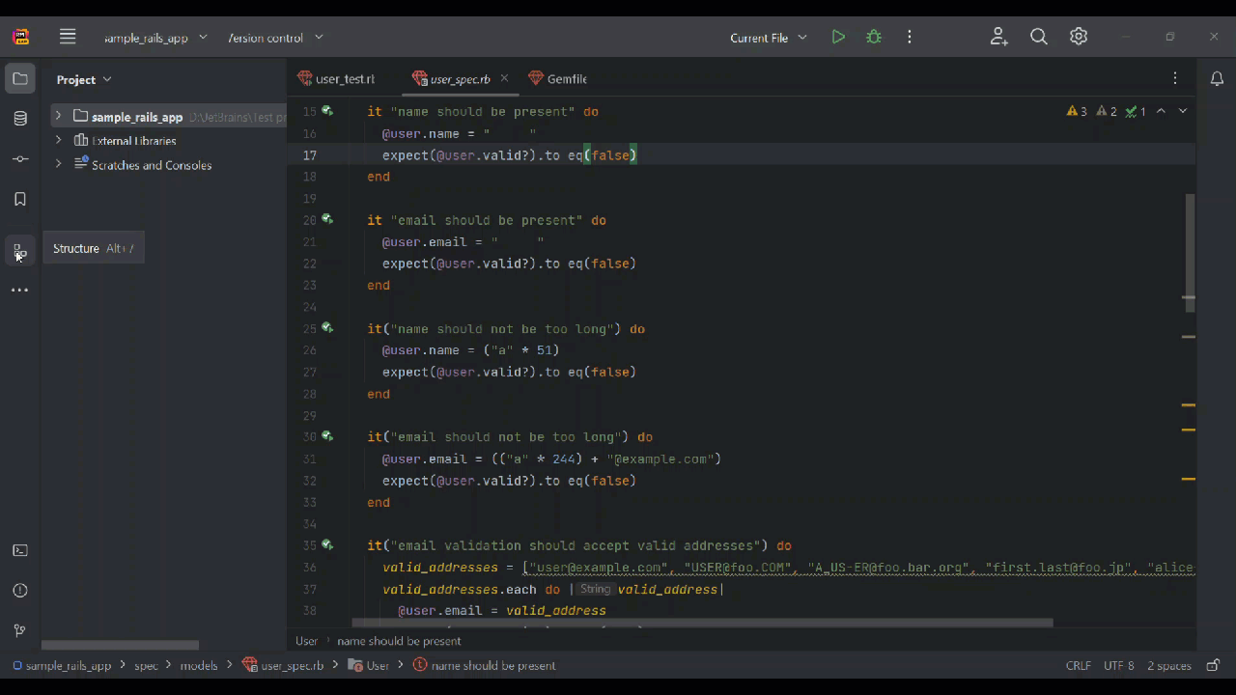Open the Notifications bell
This screenshot has width=1236, height=695.
coord(1217,79)
